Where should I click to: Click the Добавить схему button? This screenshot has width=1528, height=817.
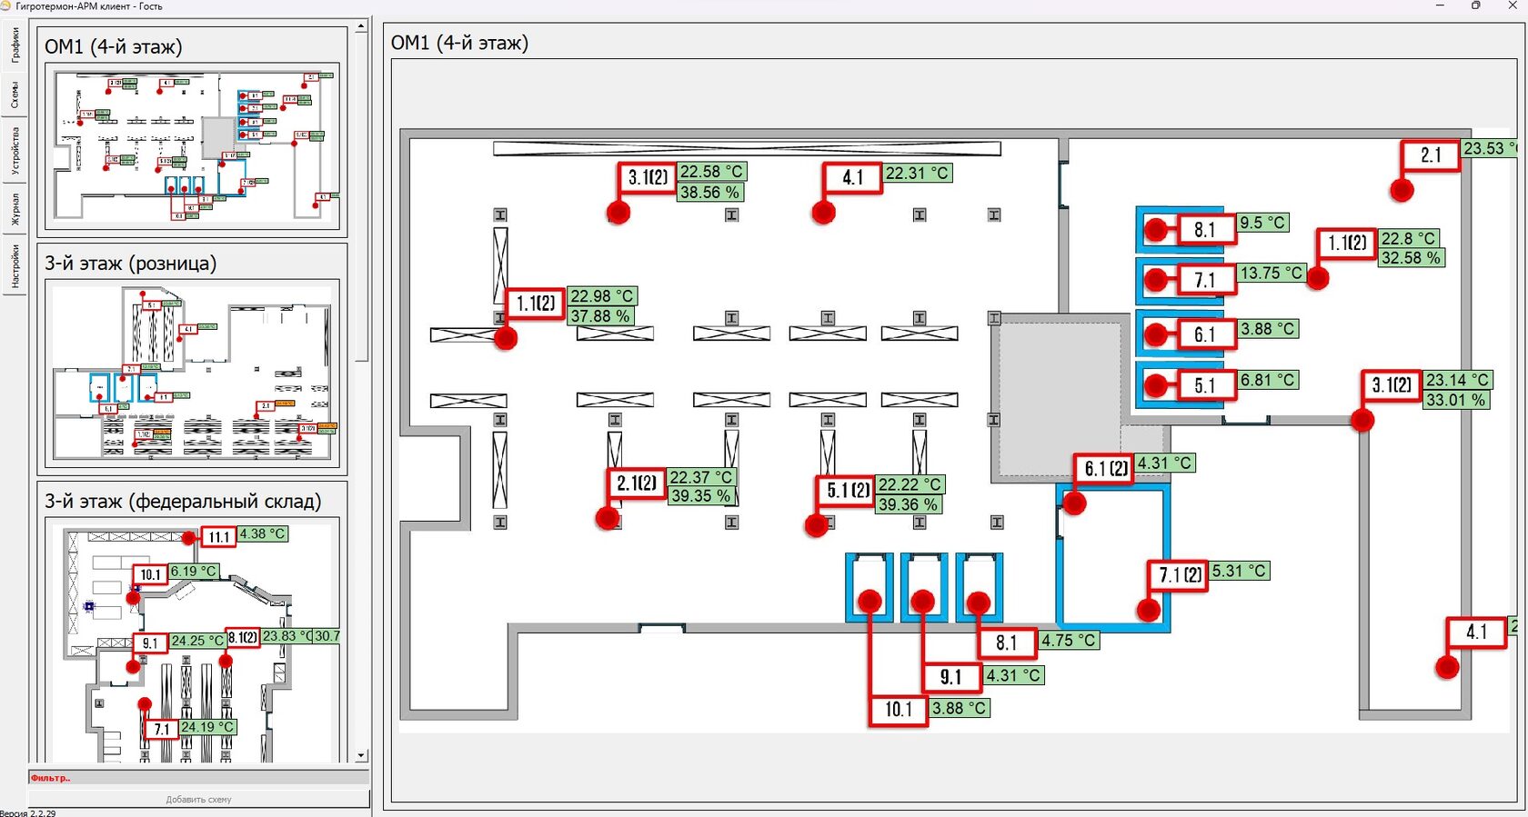tap(198, 800)
